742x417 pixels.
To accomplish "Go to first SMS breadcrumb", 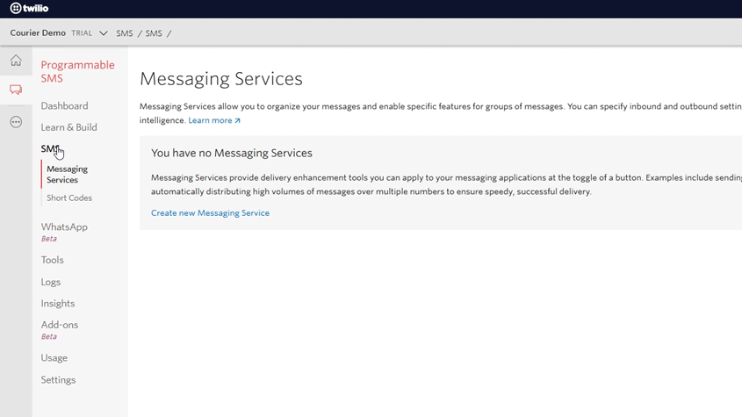I will point(125,33).
